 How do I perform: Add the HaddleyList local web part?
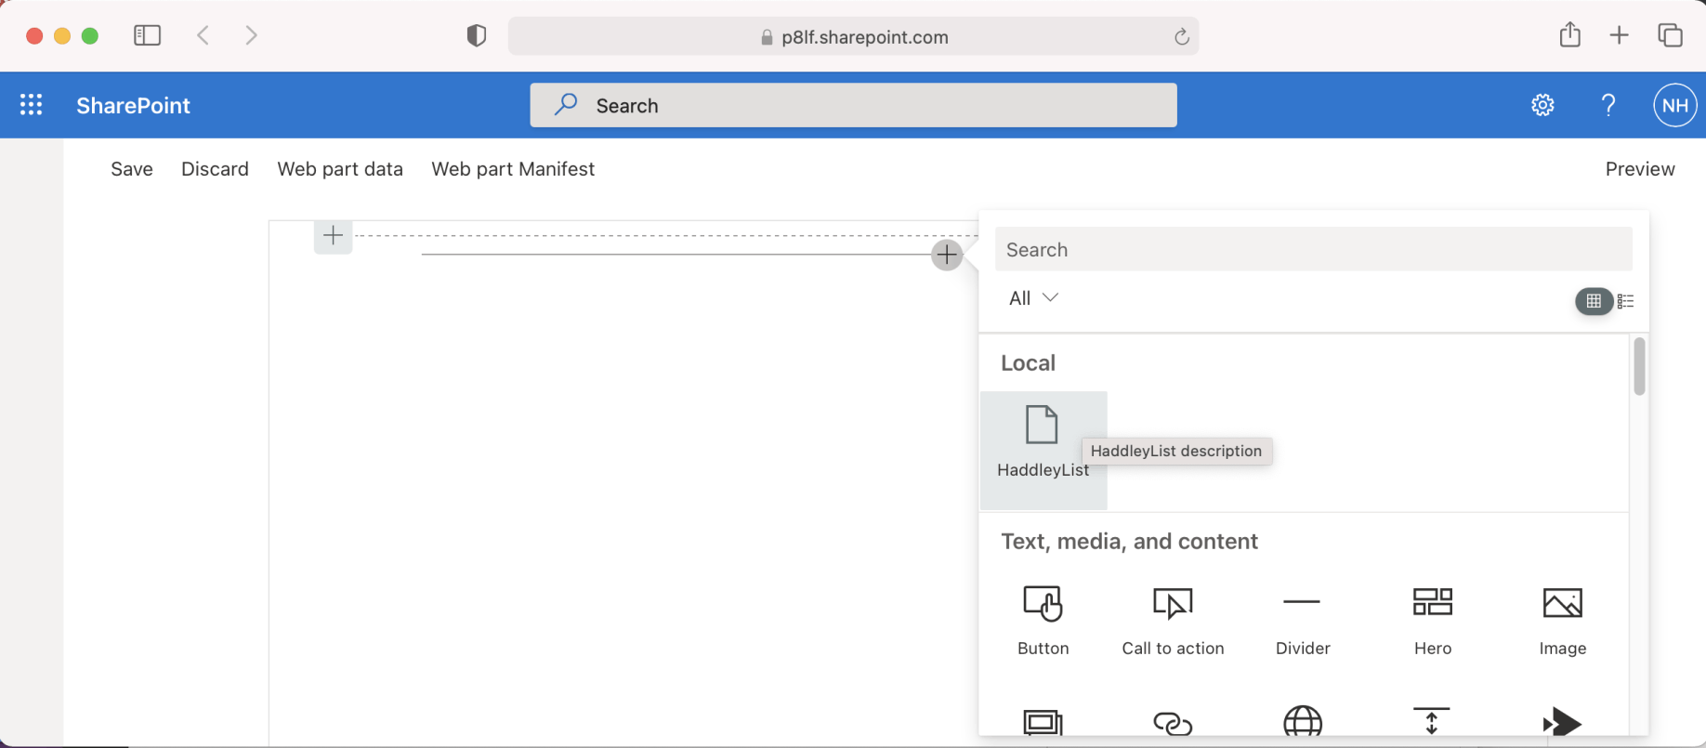1043,450
